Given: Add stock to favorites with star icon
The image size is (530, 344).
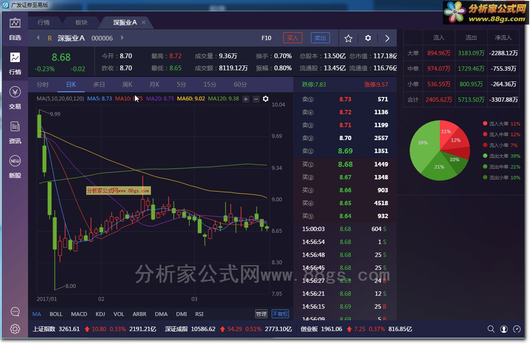Looking at the screenshot, I should [348, 38].
